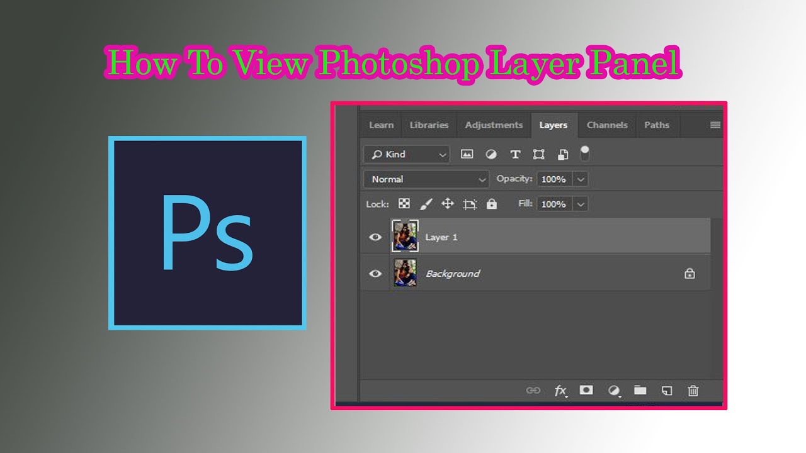Prevent auto-nesting into artboards icon
The height and width of the screenshot is (453, 806).
click(x=470, y=204)
